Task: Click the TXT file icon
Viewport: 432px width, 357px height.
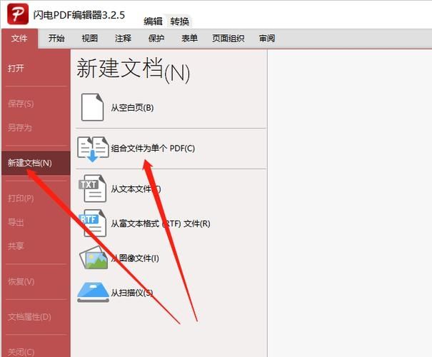Action: [93, 188]
